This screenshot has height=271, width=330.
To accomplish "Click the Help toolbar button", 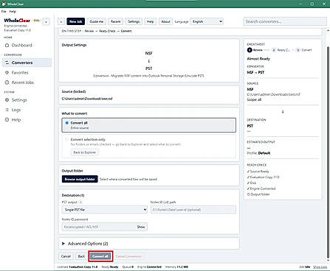I will pos(151,21).
